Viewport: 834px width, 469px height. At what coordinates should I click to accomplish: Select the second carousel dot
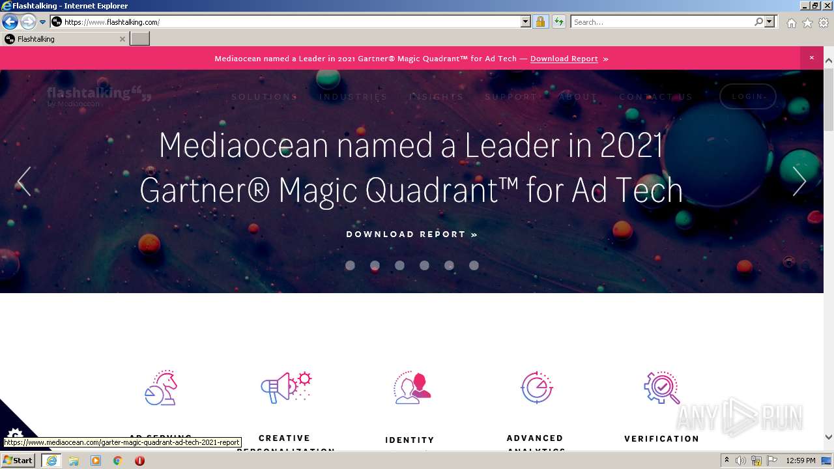[x=375, y=265]
